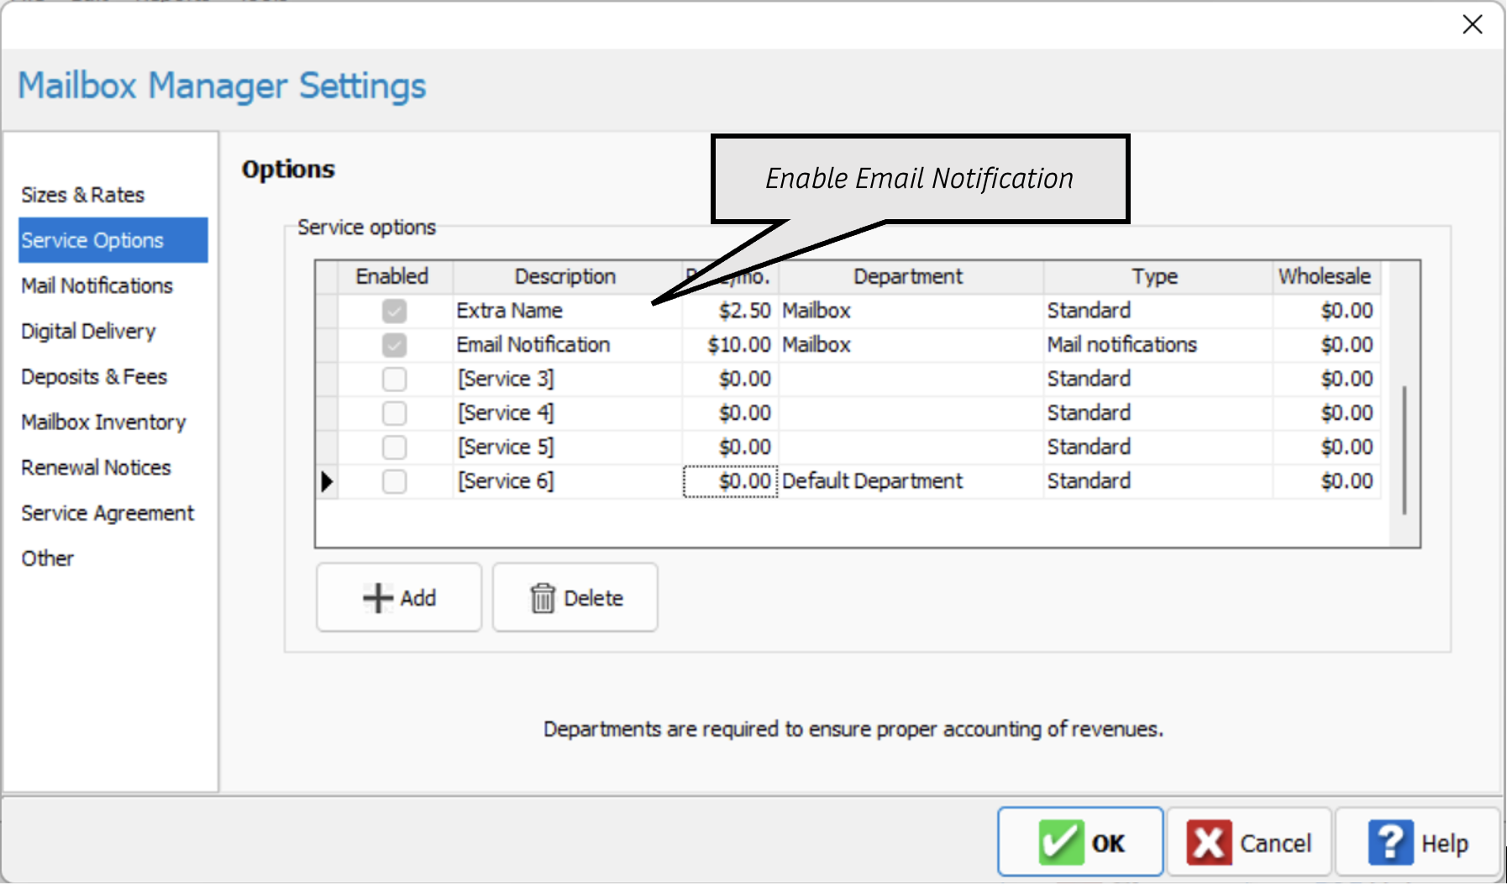Open the Default Department cell for Service 6
1507x885 pixels.
[x=910, y=482]
